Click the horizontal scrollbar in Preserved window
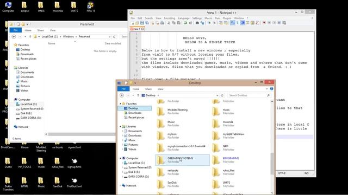Screen dimensions: 348x195 (x=82, y=134)
